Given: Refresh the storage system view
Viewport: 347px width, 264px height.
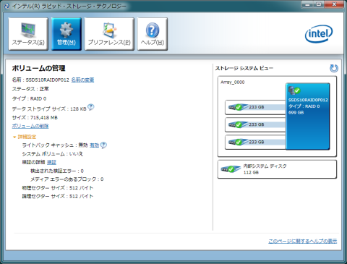Looking at the screenshot, I should point(334,68).
